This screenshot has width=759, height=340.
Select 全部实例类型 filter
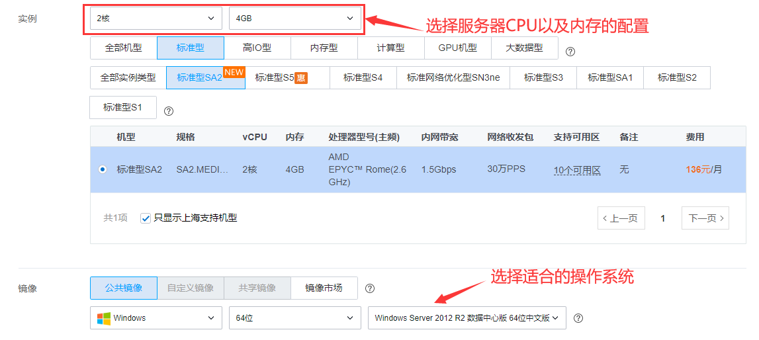point(128,77)
